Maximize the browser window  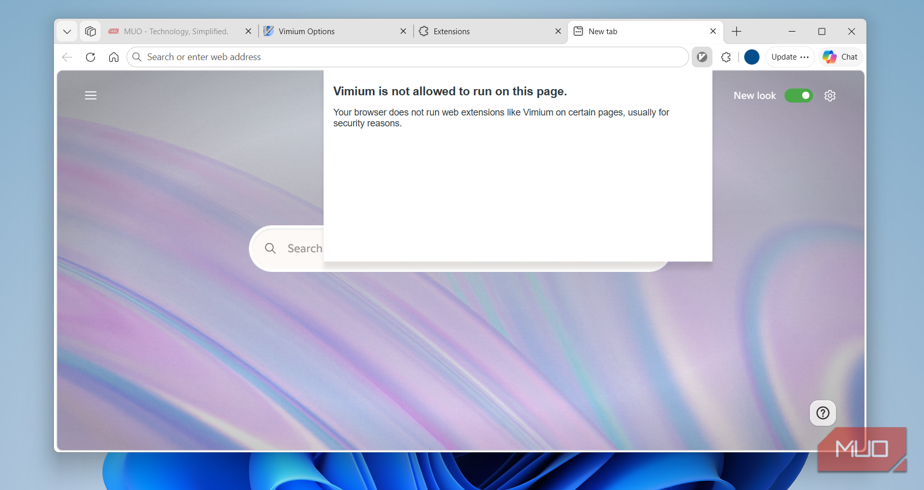822,32
